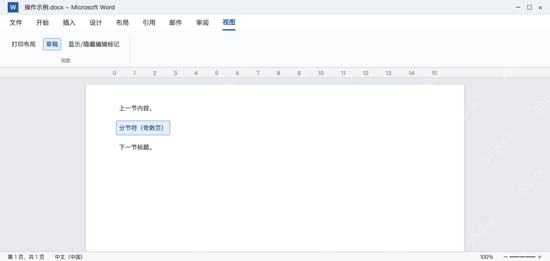This screenshot has height=261, width=550.
Task: Switch to 打印布局 print layout view
Action: [x=24, y=44]
